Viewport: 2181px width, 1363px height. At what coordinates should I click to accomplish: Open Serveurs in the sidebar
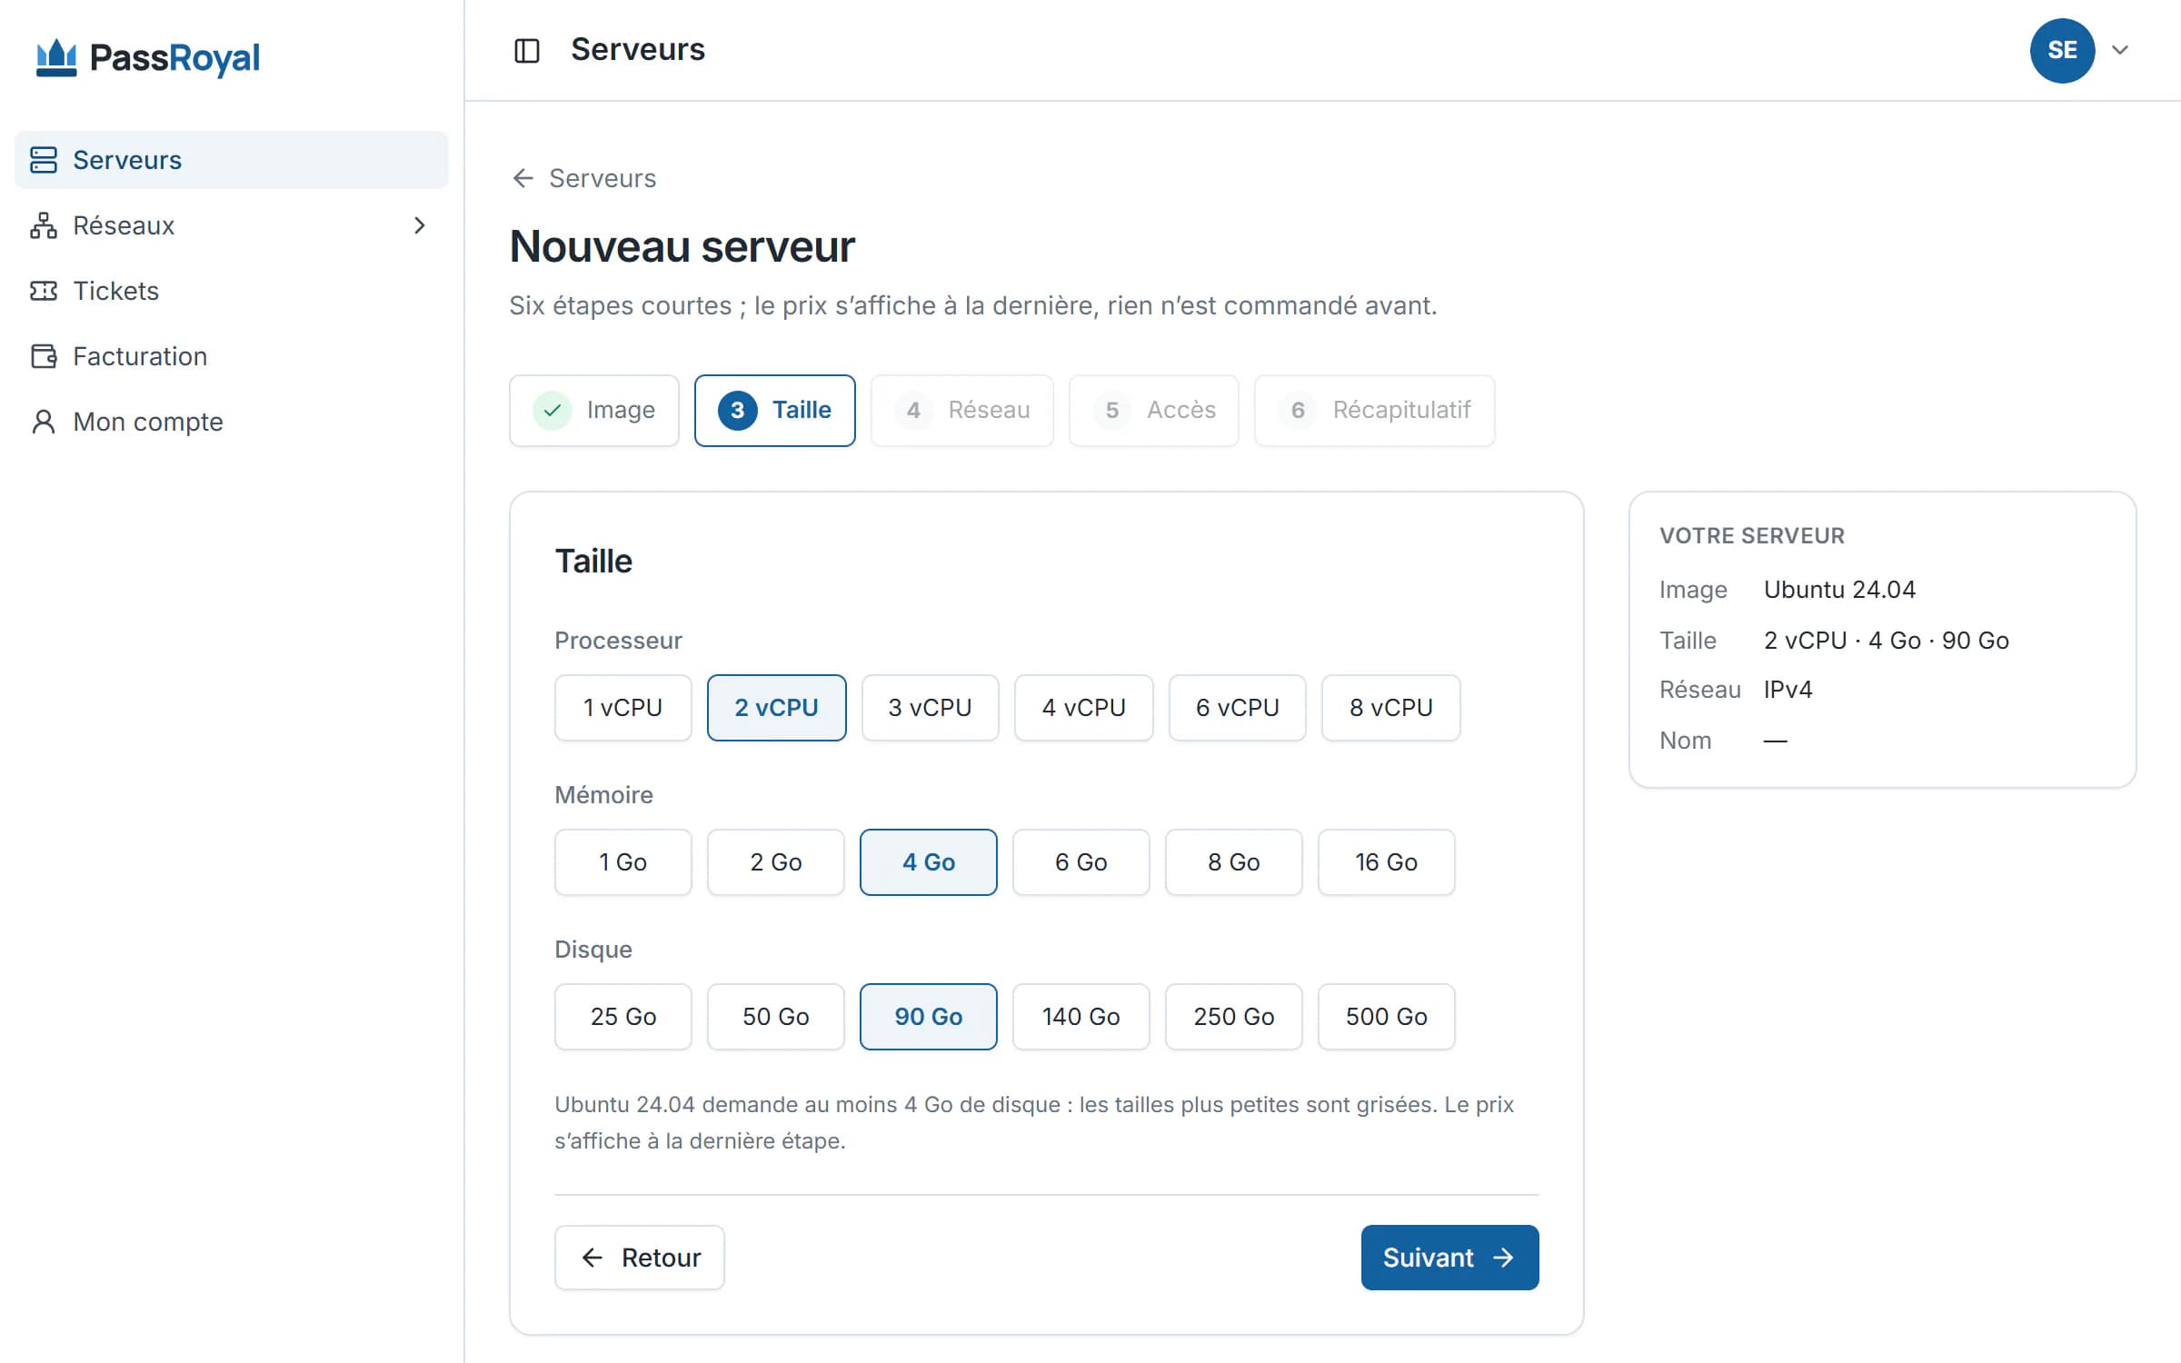pyautogui.click(x=231, y=160)
